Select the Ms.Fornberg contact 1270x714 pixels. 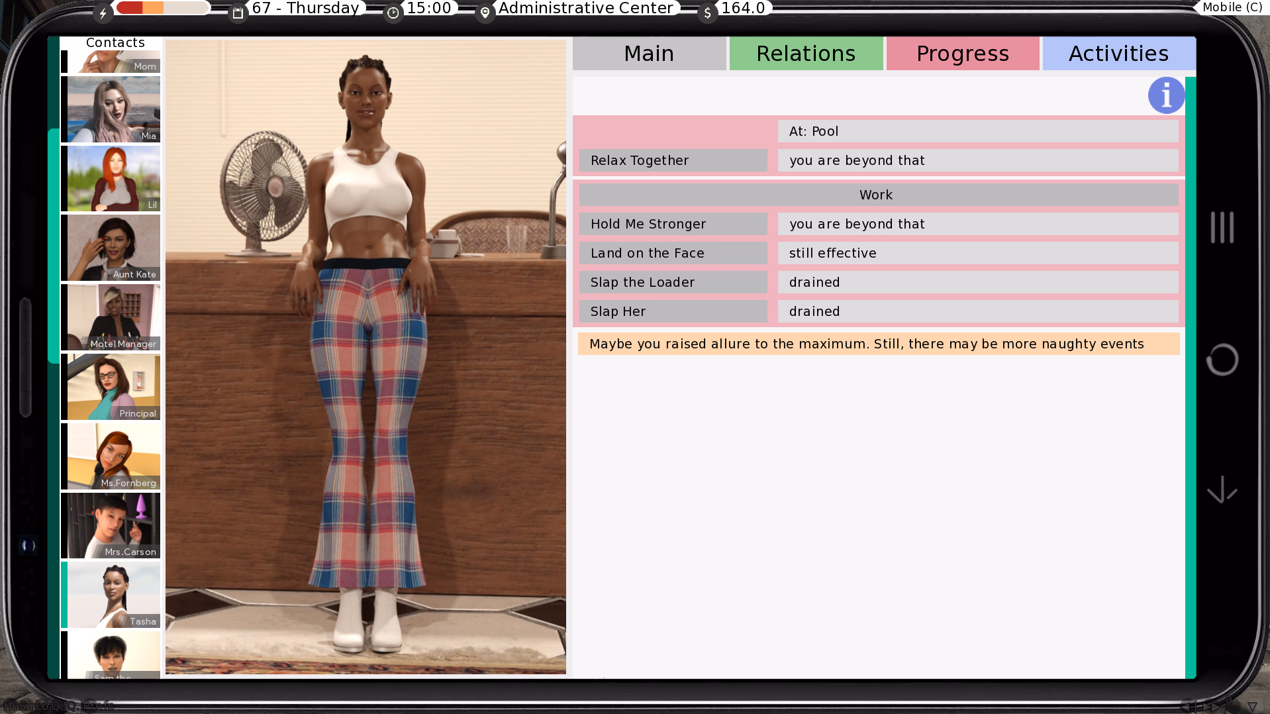[111, 456]
